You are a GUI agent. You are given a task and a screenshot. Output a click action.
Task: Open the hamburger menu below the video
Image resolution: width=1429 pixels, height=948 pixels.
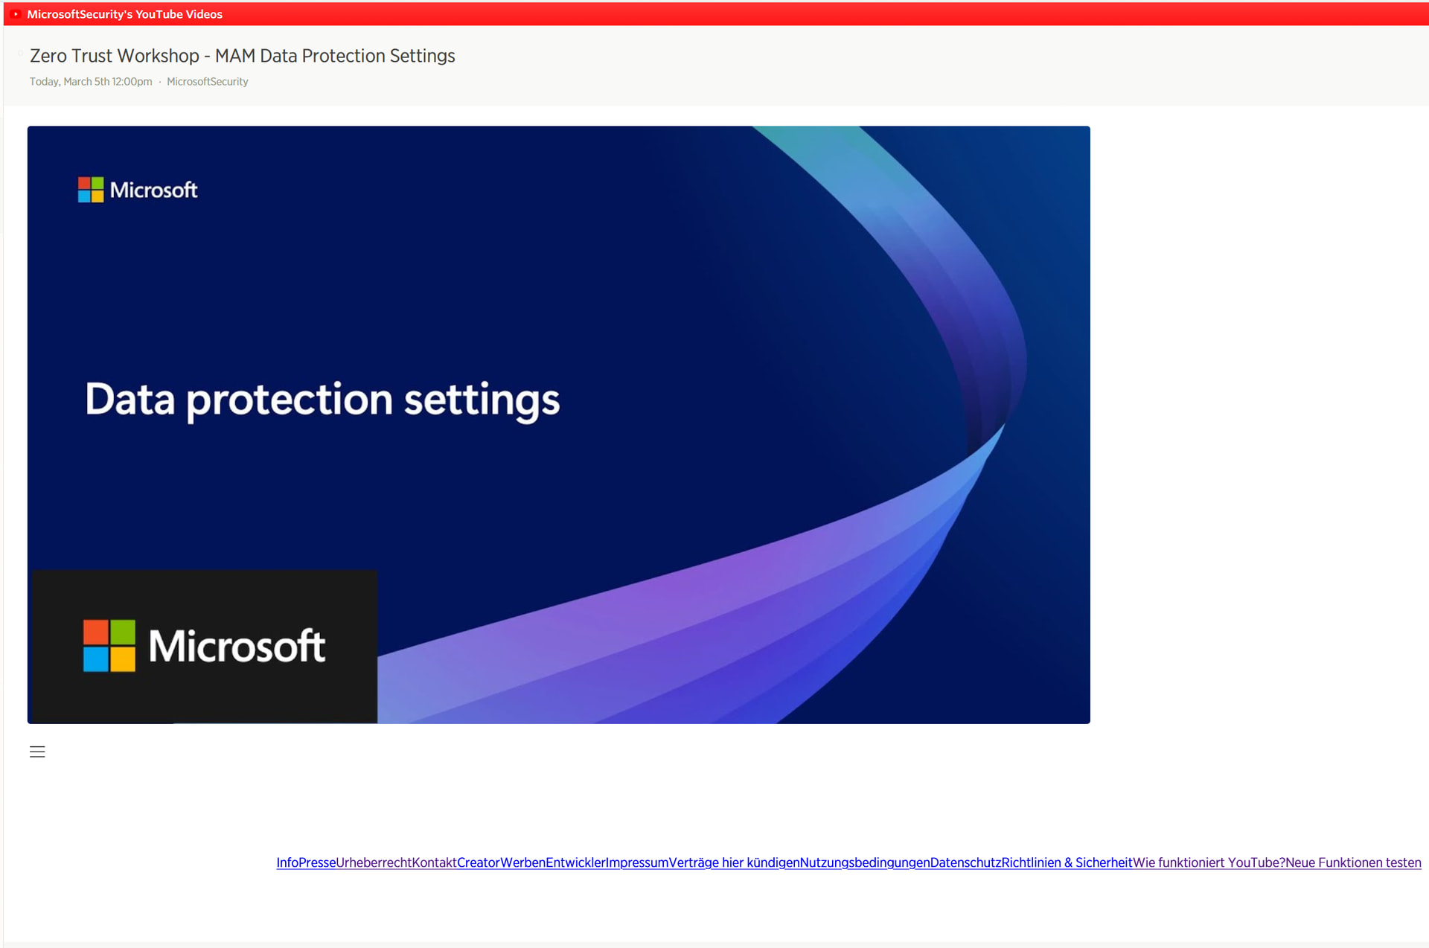pyautogui.click(x=37, y=752)
